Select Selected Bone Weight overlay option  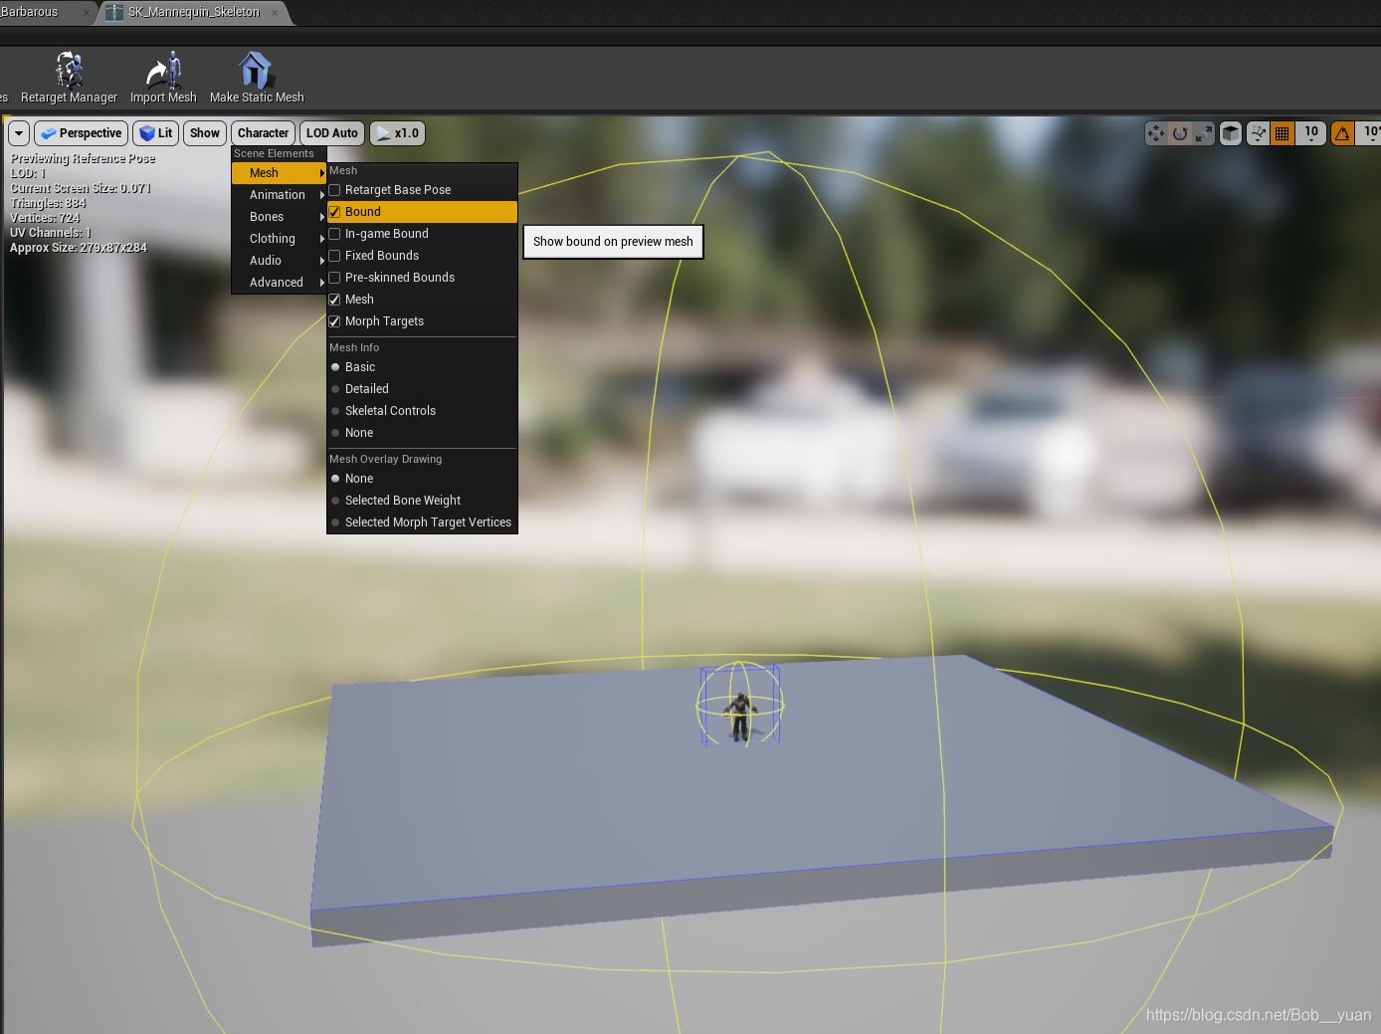click(422, 501)
